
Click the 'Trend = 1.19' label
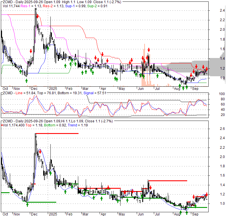[x=78, y=125]
